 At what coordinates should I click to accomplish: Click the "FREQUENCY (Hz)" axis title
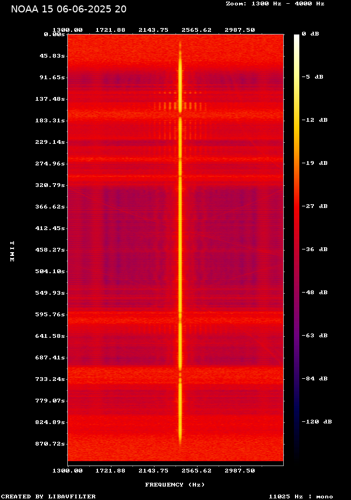(175, 484)
